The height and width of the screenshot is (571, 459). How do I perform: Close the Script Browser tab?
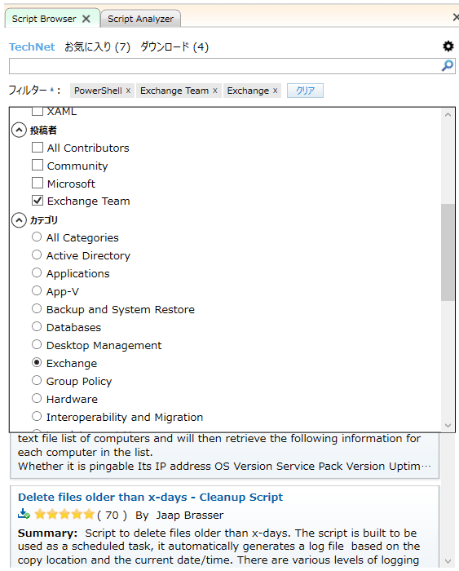(86, 19)
